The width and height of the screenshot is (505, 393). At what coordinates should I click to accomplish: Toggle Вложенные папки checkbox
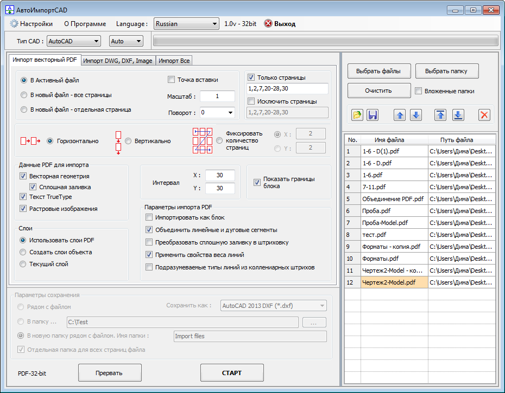click(x=418, y=91)
